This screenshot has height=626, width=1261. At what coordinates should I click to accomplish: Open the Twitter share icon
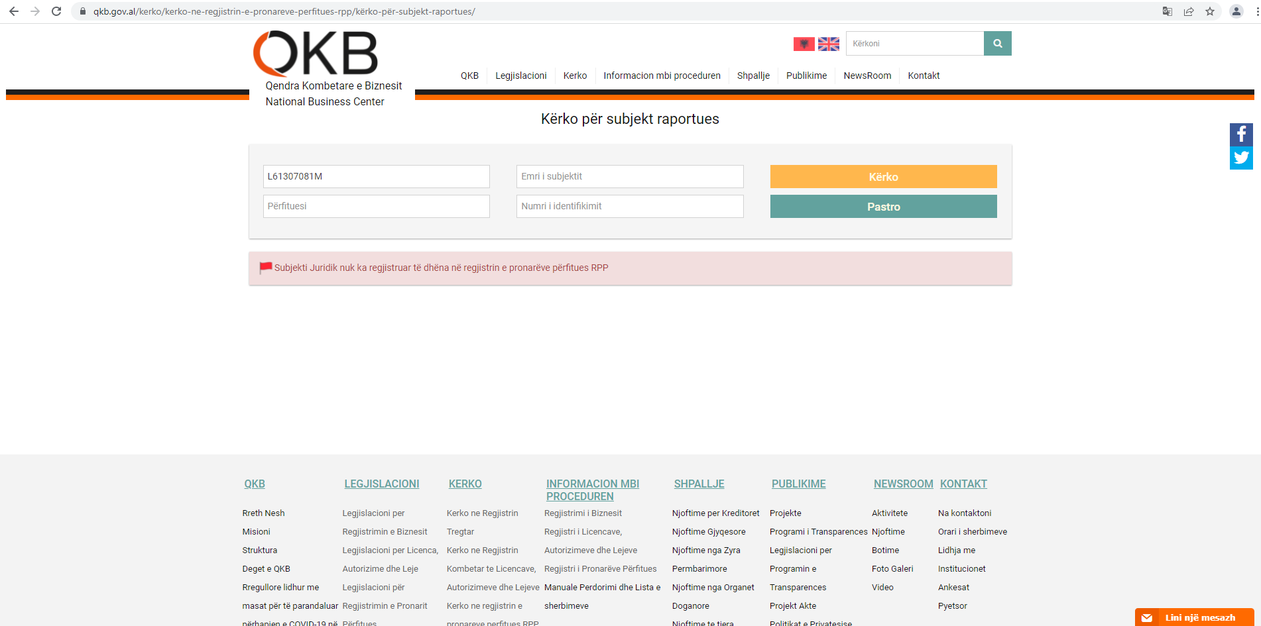tap(1241, 158)
